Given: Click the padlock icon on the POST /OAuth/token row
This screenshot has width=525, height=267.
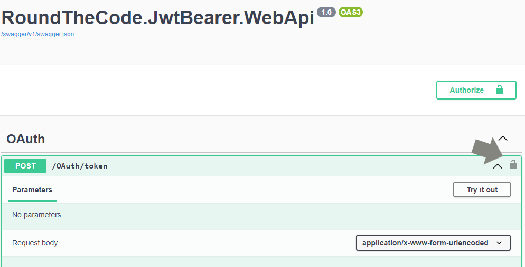Looking at the screenshot, I should (513, 164).
